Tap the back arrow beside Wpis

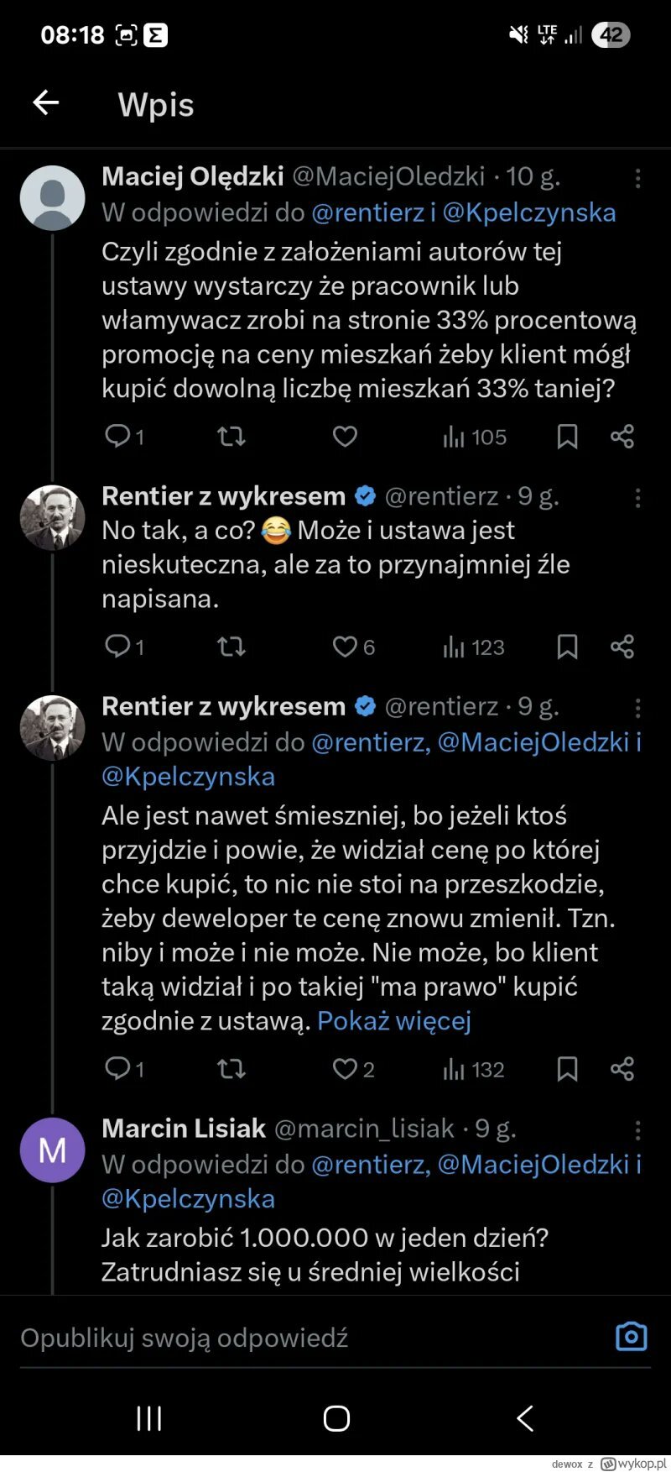coord(46,103)
